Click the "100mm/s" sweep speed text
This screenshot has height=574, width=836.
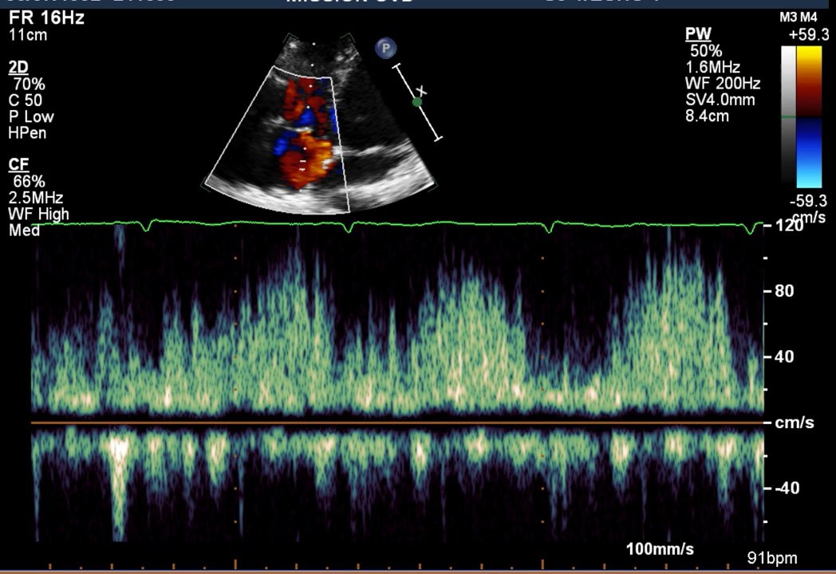click(x=660, y=549)
